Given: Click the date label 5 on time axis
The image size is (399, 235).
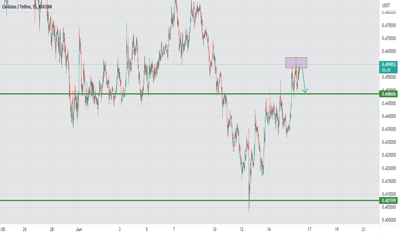Looking at the screenshot, I should tap(146, 229).
